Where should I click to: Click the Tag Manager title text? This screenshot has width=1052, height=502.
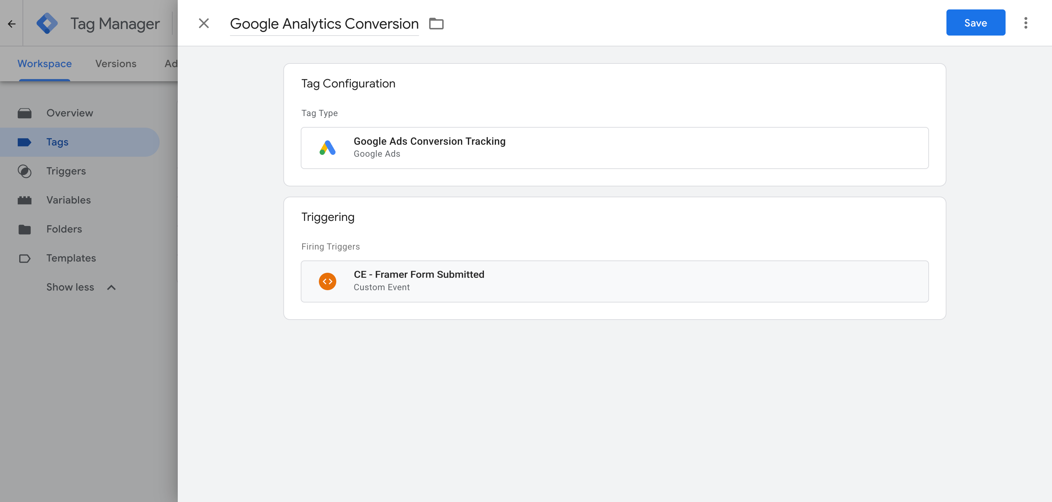tap(115, 24)
